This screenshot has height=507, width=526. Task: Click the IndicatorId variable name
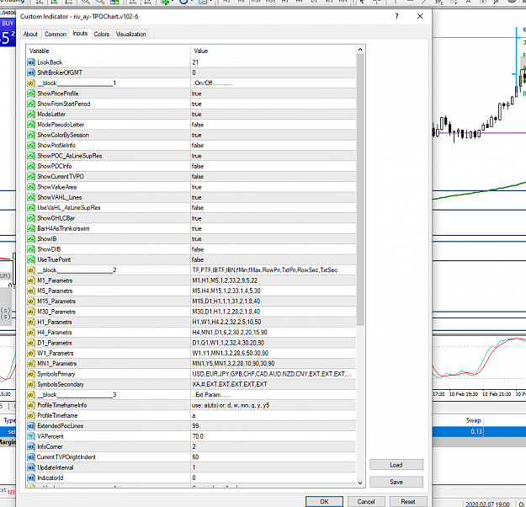point(50,478)
